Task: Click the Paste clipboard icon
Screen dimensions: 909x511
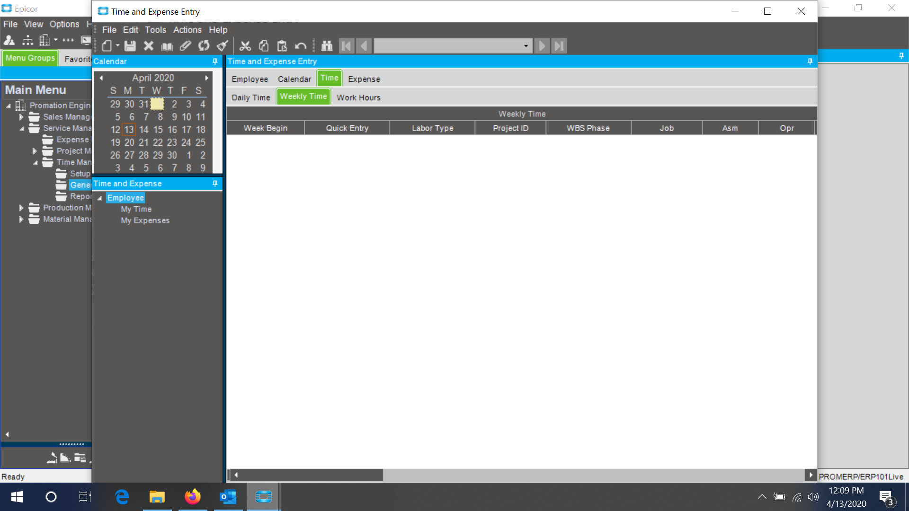Action: [x=282, y=46]
